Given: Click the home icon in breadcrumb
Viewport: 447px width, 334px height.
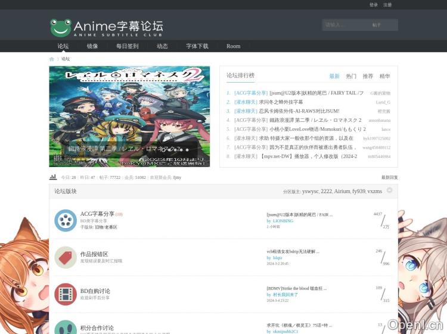Looking at the screenshot, I should tap(52, 59).
